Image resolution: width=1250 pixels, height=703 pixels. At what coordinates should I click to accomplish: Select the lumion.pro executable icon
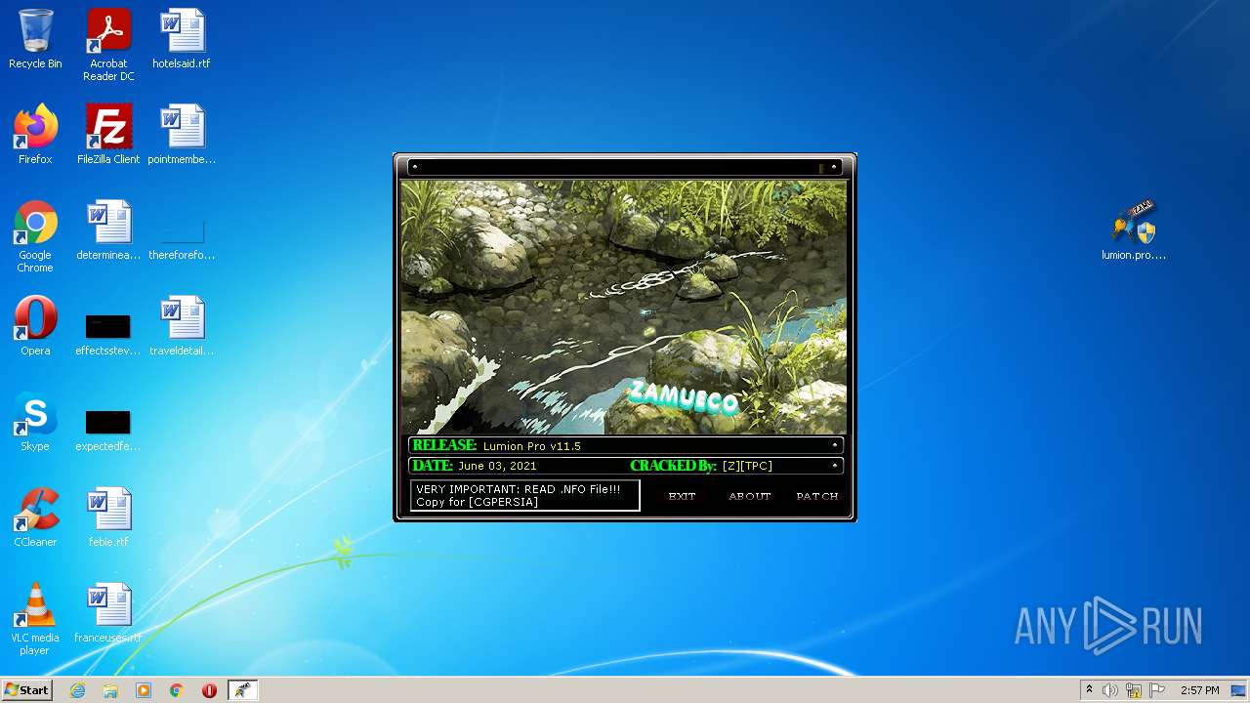[x=1134, y=230]
